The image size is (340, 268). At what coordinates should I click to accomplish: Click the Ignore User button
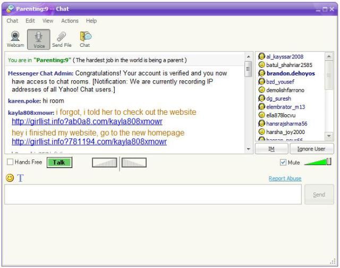click(x=312, y=149)
